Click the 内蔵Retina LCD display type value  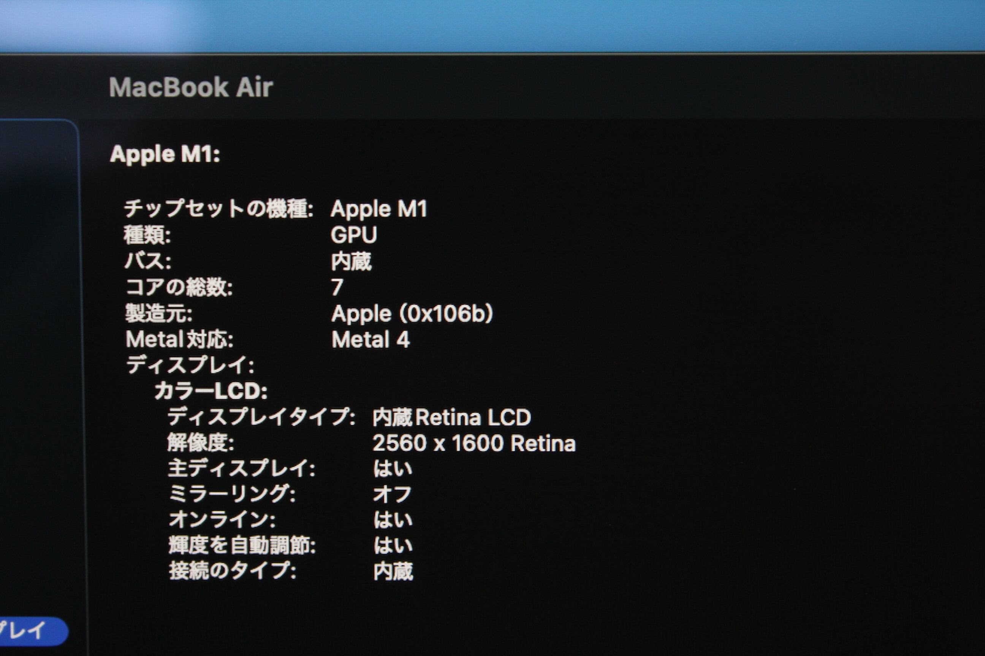[452, 418]
